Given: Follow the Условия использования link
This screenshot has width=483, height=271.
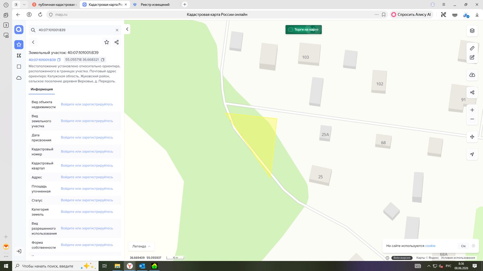Looking at the screenshot, I should click(458, 258).
